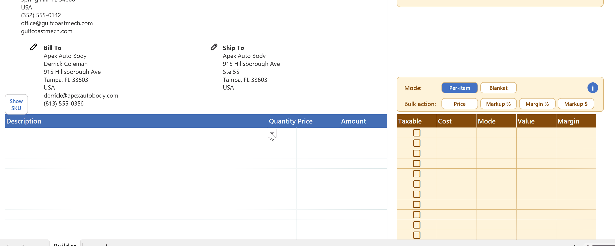Apply the Margin % bulk action
This screenshot has height=246, width=615.
537,104
